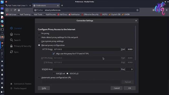
Task: Click the OK button
Action: pyautogui.click(x=130, y=88)
